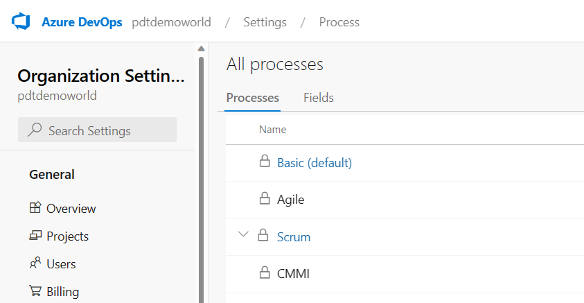Click the Users icon in sidebar
584x303 pixels.
pos(35,263)
